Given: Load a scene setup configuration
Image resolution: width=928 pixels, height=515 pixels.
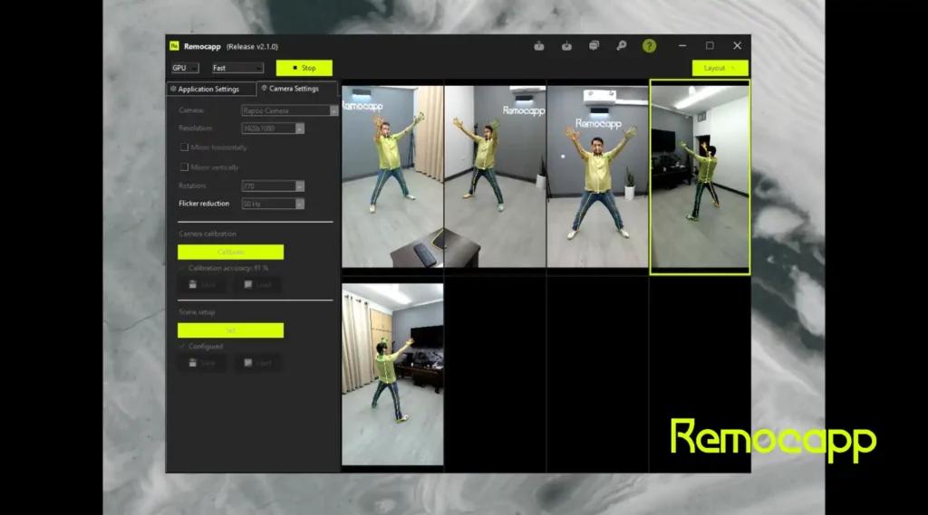Looking at the screenshot, I should point(257,362).
